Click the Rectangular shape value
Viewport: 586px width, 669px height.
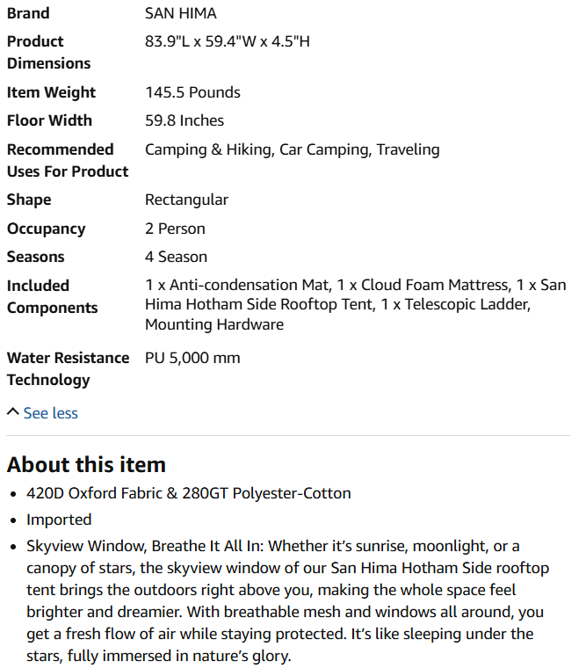186,200
